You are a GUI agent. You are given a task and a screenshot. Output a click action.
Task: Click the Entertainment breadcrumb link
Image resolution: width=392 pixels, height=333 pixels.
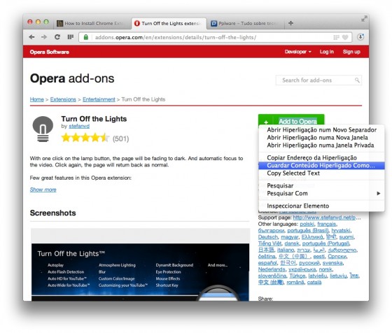click(99, 99)
